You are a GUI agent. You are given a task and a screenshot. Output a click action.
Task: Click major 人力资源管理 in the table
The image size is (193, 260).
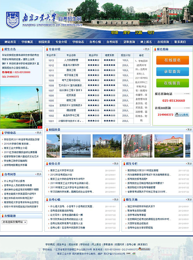pos(71,60)
